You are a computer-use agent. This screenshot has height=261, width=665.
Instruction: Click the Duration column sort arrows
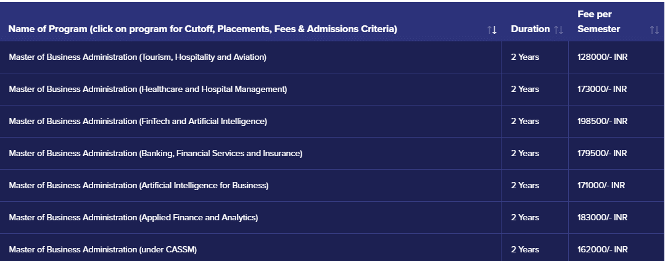point(558,30)
